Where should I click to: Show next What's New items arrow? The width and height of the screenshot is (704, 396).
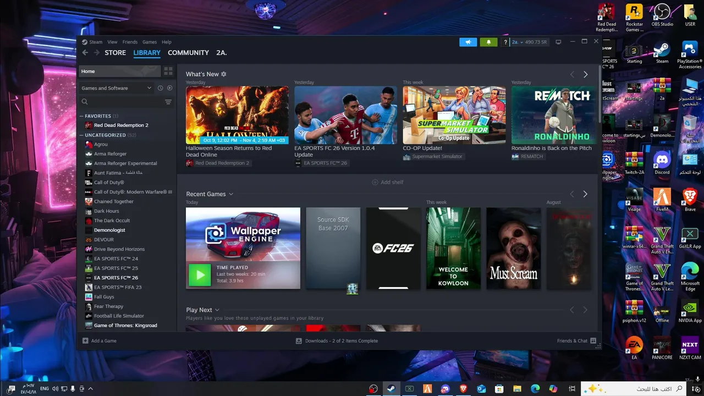585,74
